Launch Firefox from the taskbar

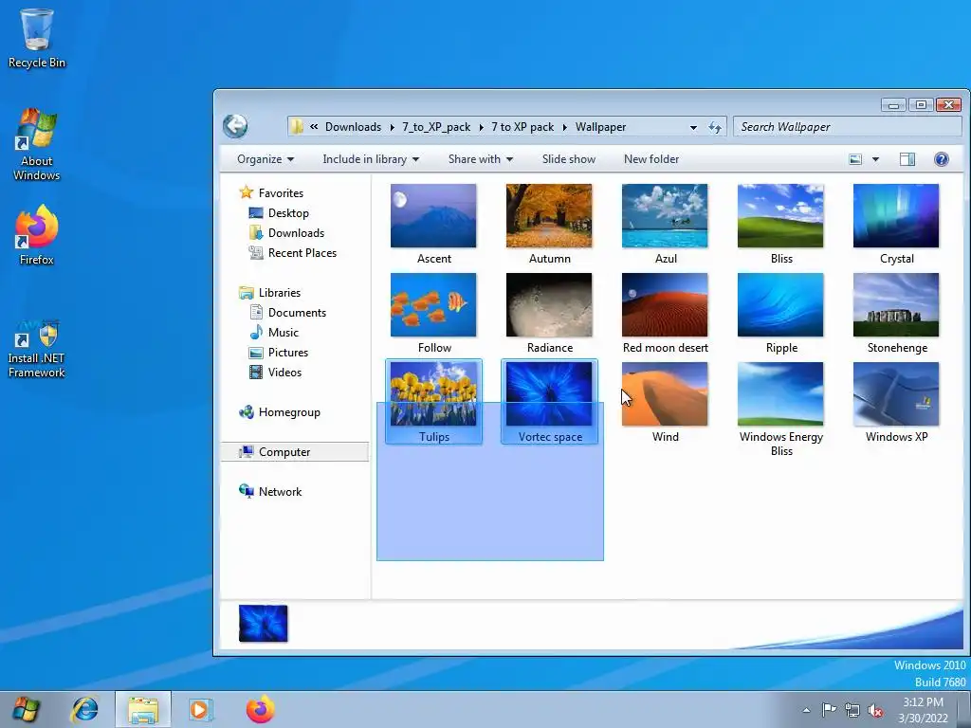pos(260,709)
